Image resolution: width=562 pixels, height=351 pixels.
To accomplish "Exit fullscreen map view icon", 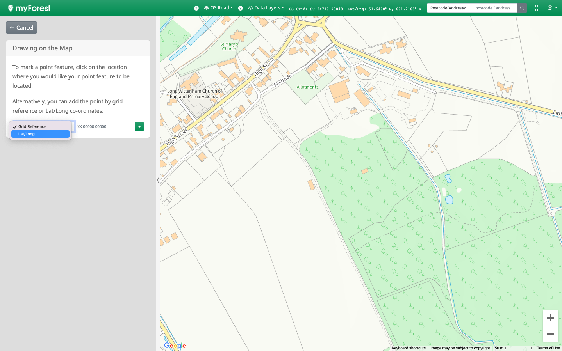I will [536, 8].
